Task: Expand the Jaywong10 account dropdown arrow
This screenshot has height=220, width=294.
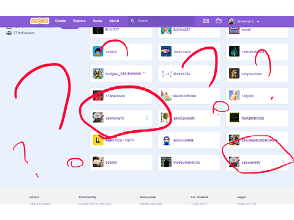Action: click(258, 21)
